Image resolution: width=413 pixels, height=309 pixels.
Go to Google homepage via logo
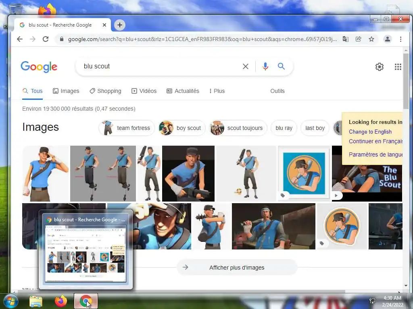point(39,67)
